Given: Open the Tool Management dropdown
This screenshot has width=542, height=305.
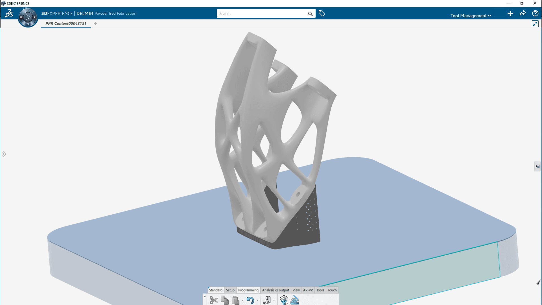Looking at the screenshot, I should (x=470, y=16).
